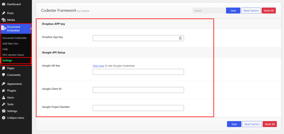This screenshot has width=284, height=134.
Task: Click the bottom Reset Section button
Action: (252, 124)
